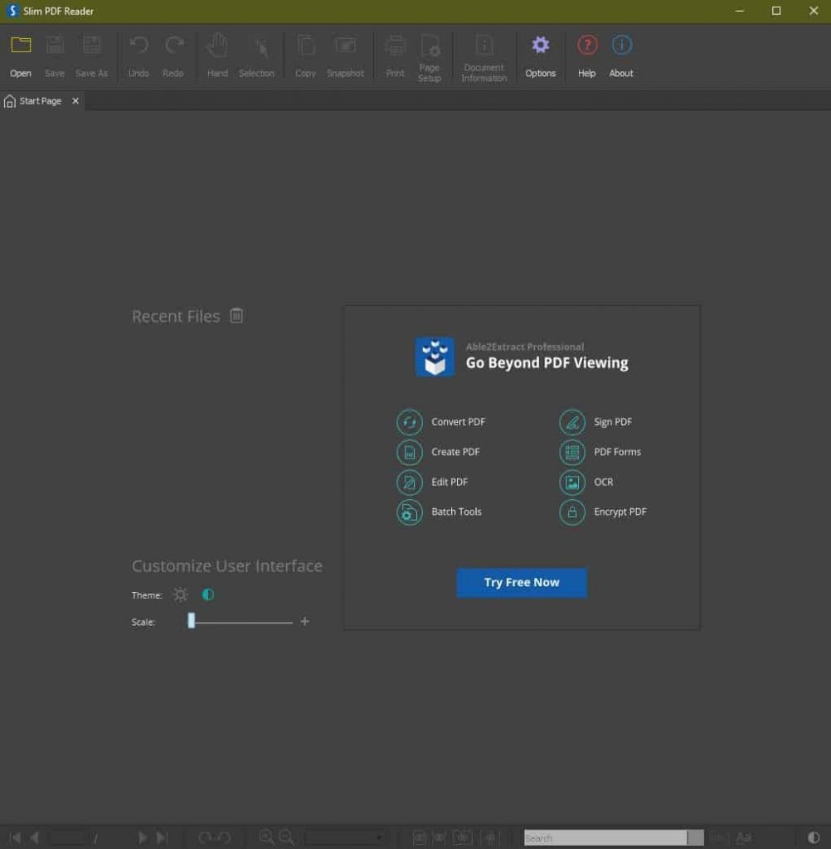Click the Undo arrow icon
This screenshot has height=849, width=831.
(138, 46)
